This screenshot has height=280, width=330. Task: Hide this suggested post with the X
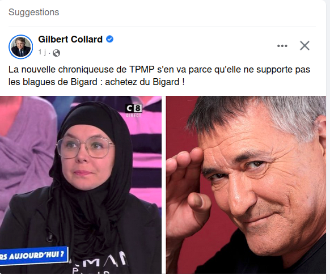304,46
